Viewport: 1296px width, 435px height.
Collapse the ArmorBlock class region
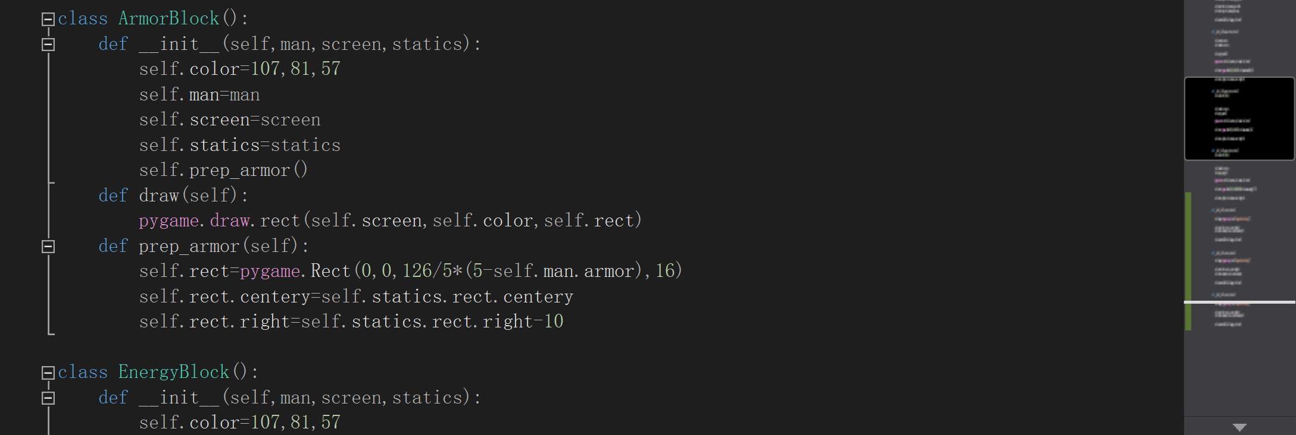(48, 19)
